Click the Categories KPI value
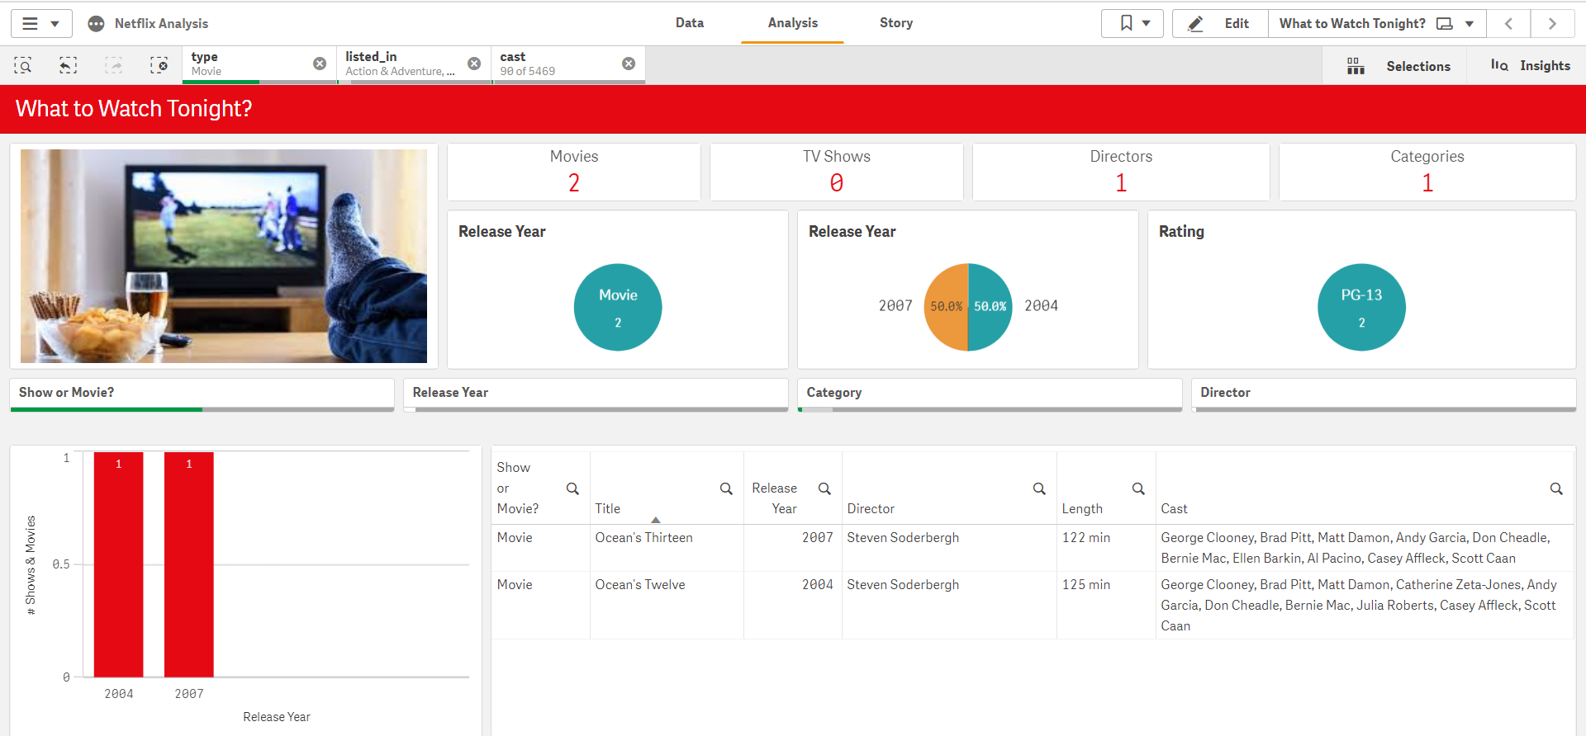1586x736 pixels. [x=1427, y=183]
